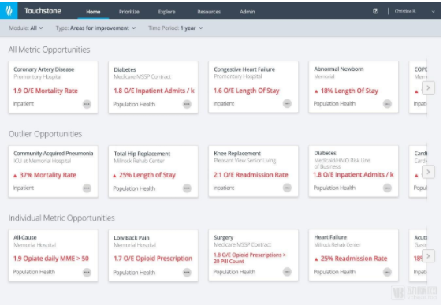The width and height of the screenshot is (443, 305).
Task: Show next cards in Outlier Opportunities row
Action: [x=428, y=172]
